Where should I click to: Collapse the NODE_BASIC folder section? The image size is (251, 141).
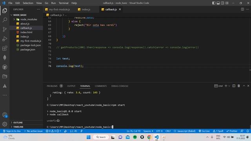pyautogui.click(x=20, y=15)
